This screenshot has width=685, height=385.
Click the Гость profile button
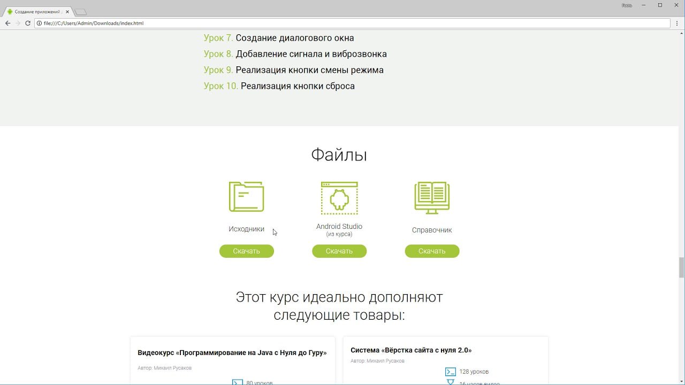[x=627, y=5]
